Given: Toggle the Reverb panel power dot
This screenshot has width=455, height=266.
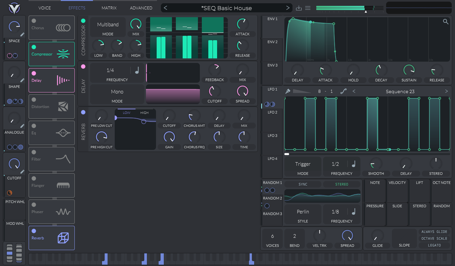Looking at the screenshot, I should pyautogui.click(x=83, y=112).
